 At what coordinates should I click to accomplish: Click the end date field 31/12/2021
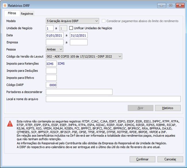coord(79,35)
